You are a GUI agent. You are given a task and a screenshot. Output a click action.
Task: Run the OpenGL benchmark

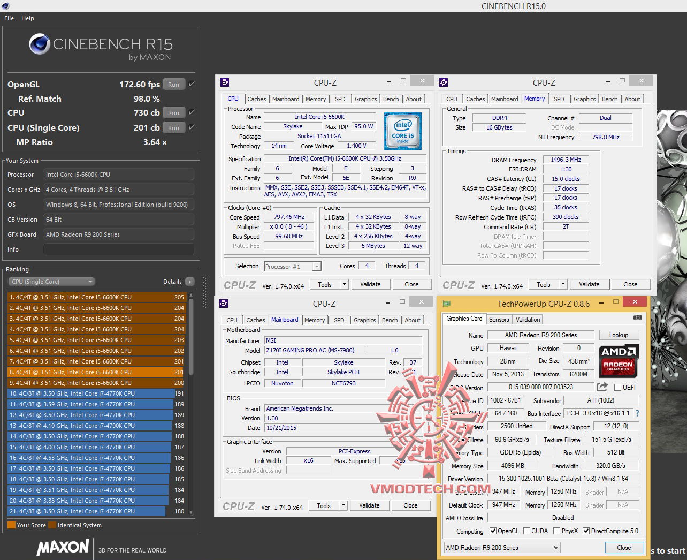pos(174,84)
